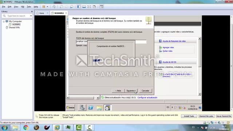Screen dimensions: 233x131
Task: Open power options dropdown next to pause
Action: (47, 7)
